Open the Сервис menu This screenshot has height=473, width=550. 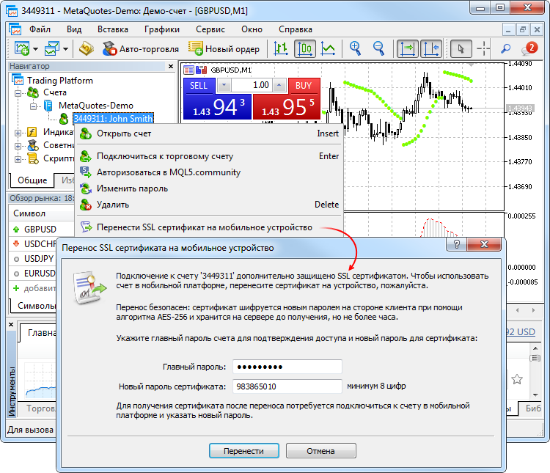[210, 29]
